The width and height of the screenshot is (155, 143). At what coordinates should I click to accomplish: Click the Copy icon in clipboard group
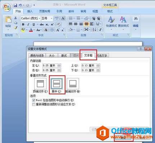[15, 23]
